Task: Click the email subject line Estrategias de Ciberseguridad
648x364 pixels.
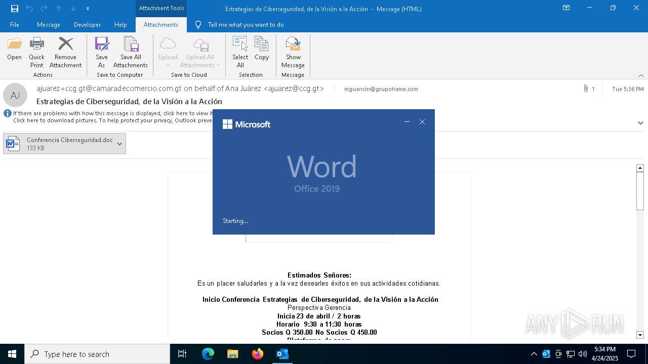Action: pyautogui.click(x=129, y=102)
